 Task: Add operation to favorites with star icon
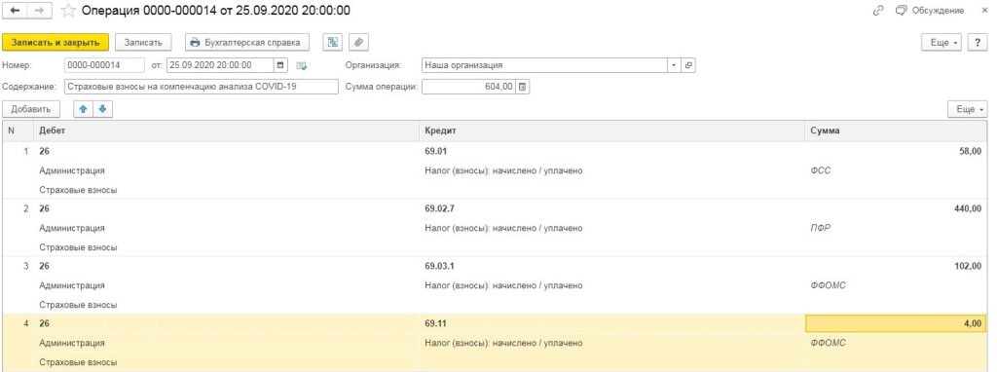coord(68,11)
